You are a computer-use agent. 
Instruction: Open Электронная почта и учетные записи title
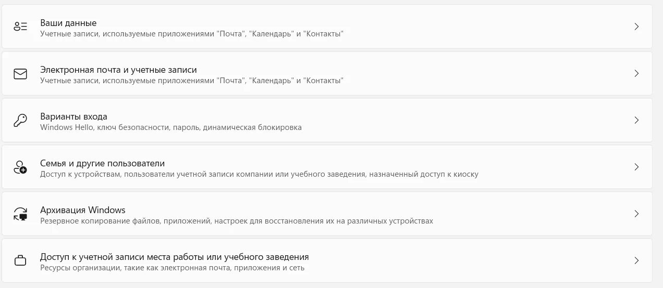(118, 70)
